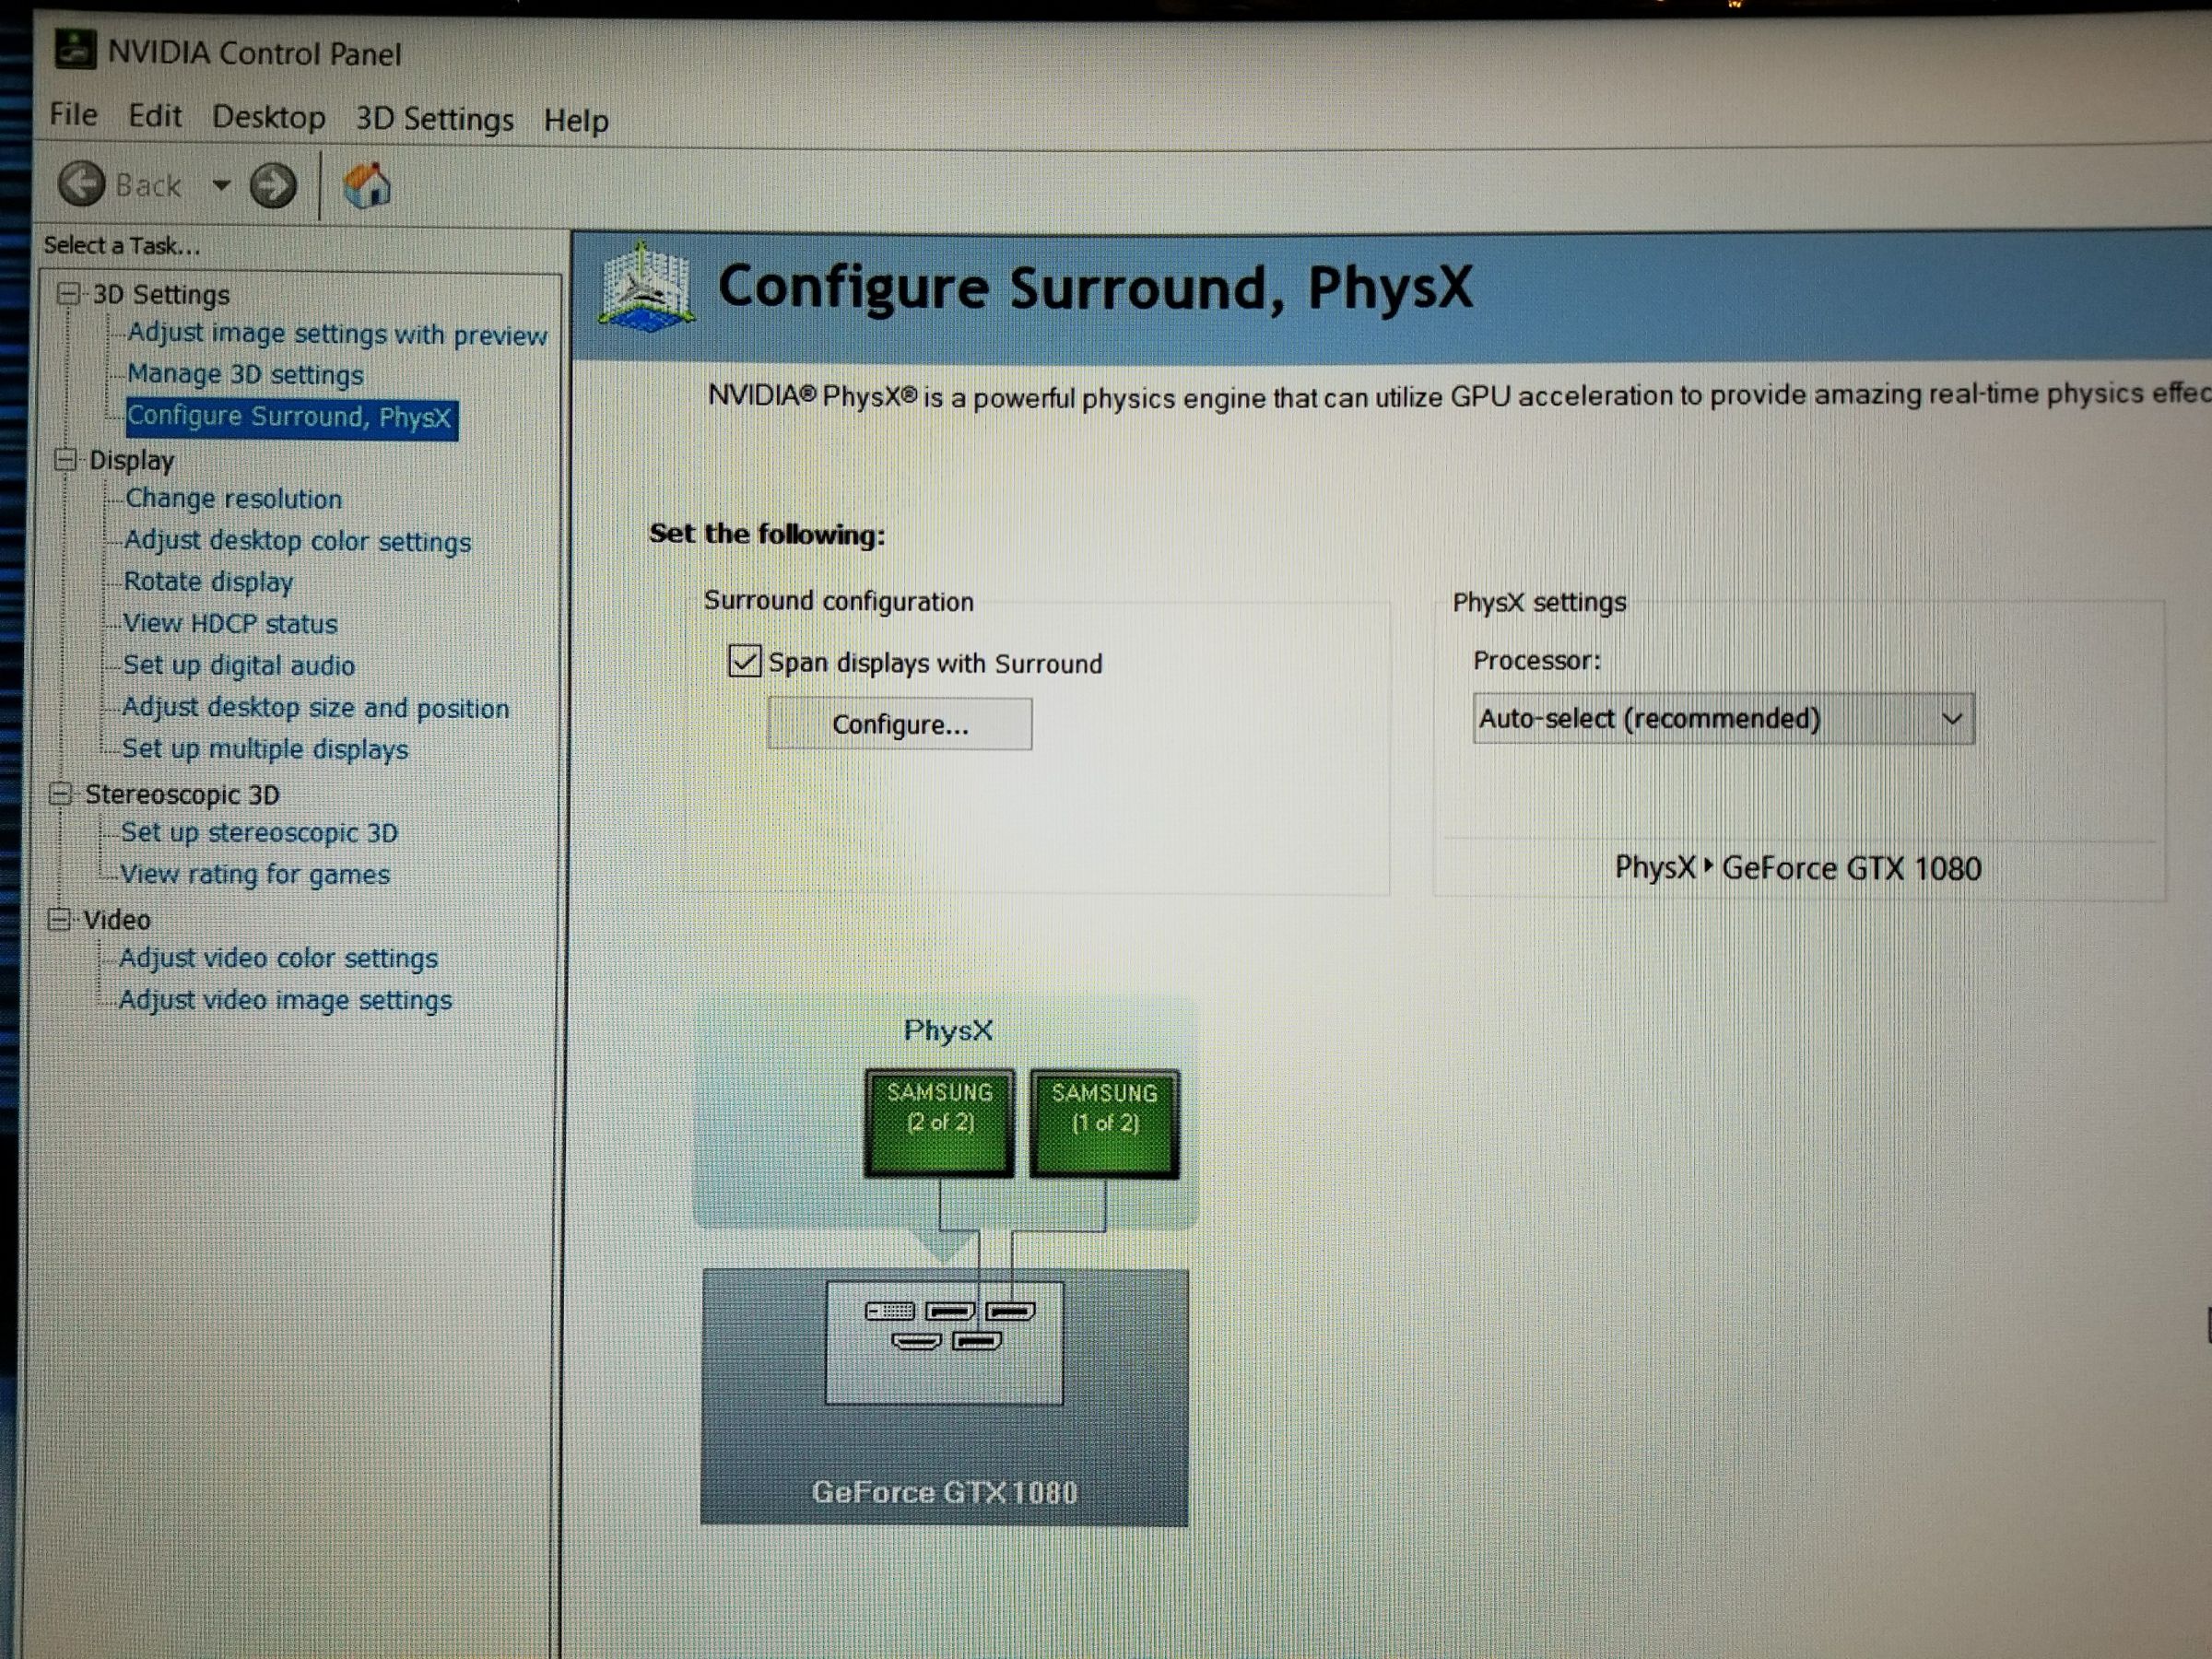This screenshot has width=2212, height=1659.
Task: Open Back button history dropdown arrow
Action: click(222, 185)
